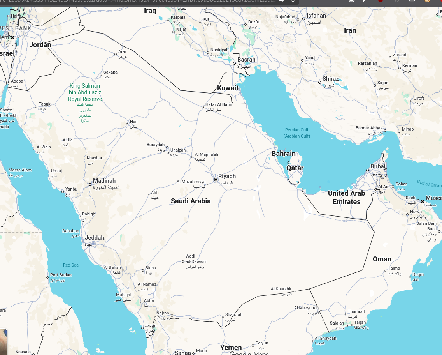Image resolution: width=442 pixels, height=355 pixels.
Task: Click the Nasiriyah city label
Action: pos(219,50)
